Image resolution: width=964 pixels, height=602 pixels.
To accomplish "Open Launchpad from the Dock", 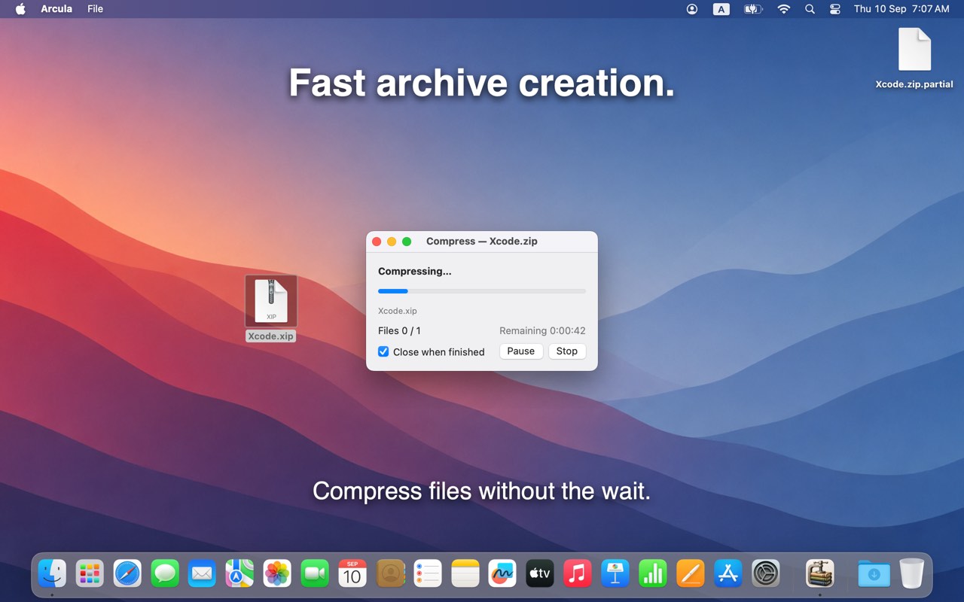I will pyautogui.click(x=90, y=574).
